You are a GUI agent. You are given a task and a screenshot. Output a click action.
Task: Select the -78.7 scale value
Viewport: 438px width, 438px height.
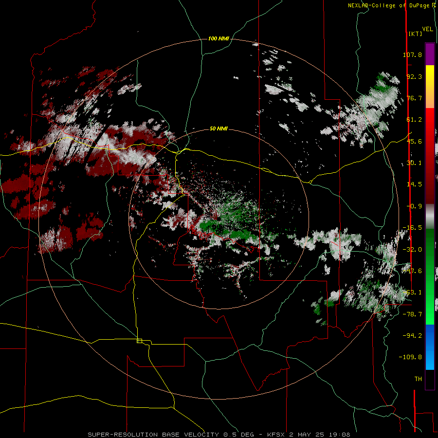click(x=412, y=314)
